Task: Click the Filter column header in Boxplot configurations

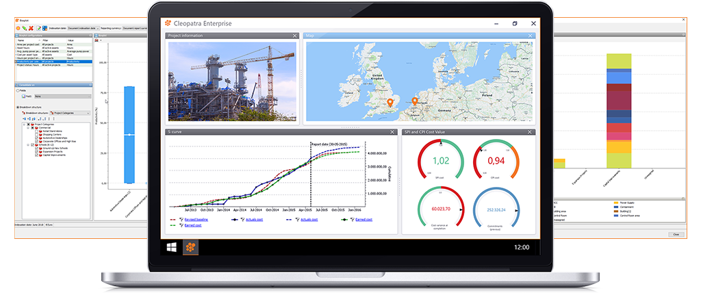Action: (53, 40)
